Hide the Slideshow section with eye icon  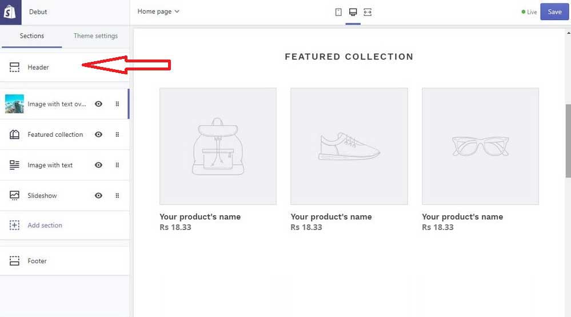pyautogui.click(x=98, y=196)
